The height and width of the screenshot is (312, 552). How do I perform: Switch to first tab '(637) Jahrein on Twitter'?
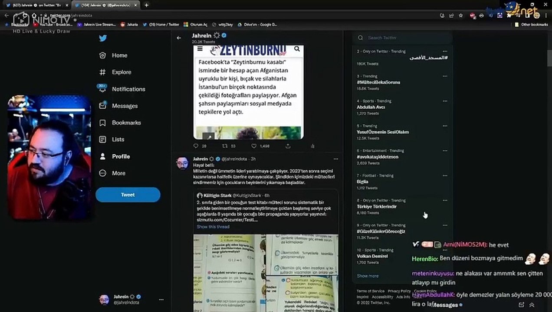[37, 5]
